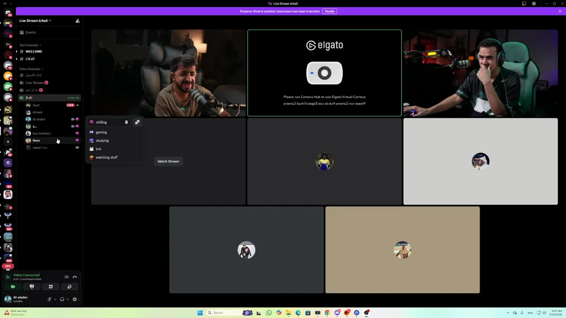The image size is (566, 318).
Task: Open the inbox icon in title bar
Action: click(x=524, y=4)
